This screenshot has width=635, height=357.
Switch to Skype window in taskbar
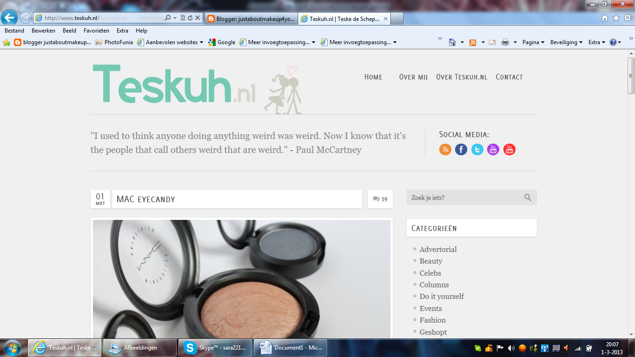coord(215,348)
